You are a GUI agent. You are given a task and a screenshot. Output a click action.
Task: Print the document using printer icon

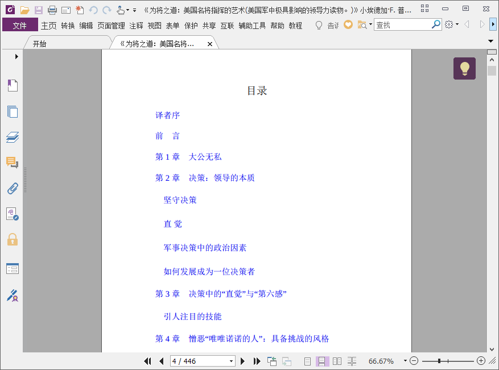coord(52,10)
